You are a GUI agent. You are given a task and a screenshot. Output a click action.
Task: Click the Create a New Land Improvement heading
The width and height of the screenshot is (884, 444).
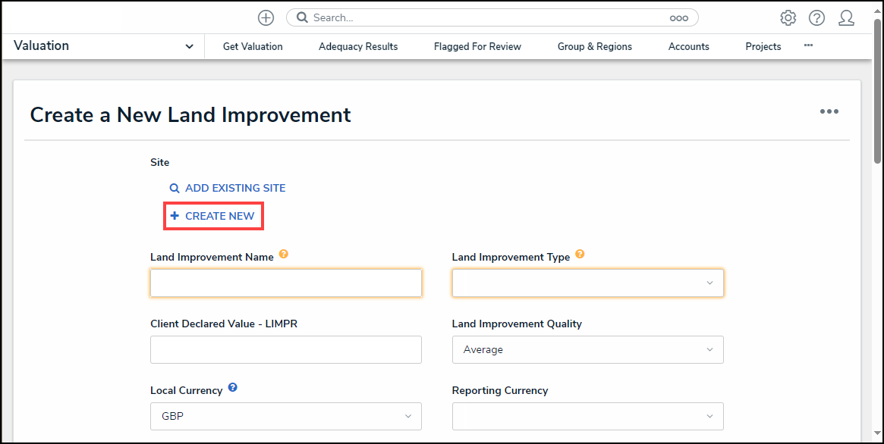[190, 115]
